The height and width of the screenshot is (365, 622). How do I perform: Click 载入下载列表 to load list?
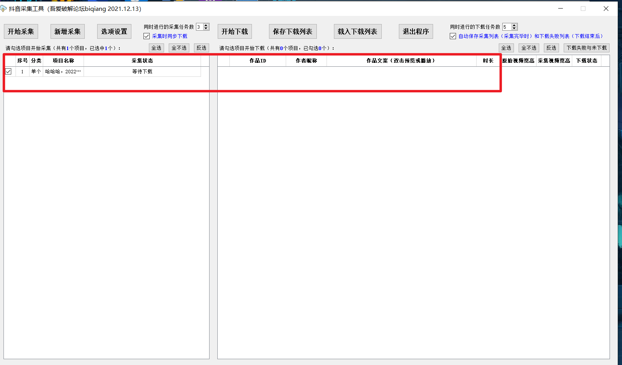(358, 31)
